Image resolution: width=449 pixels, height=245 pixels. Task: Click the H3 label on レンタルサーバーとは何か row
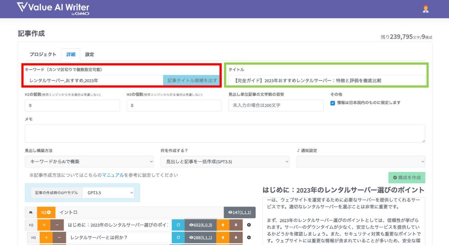[x=34, y=238]
